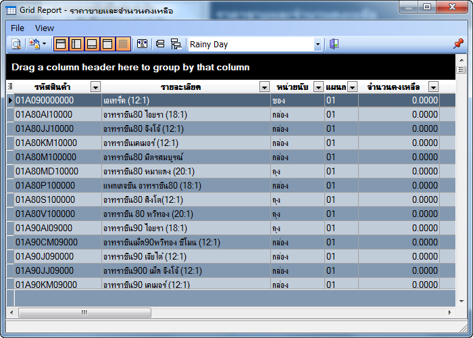
Task: Click the expand all groups tree icon
Action: pos(176,45)
